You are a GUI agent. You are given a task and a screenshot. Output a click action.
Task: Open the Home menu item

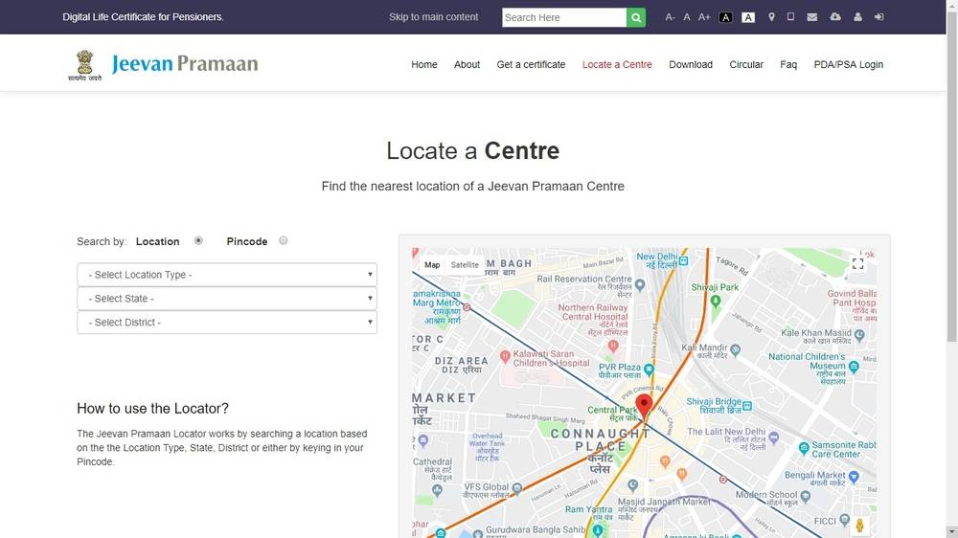click(x=424, y=65)
